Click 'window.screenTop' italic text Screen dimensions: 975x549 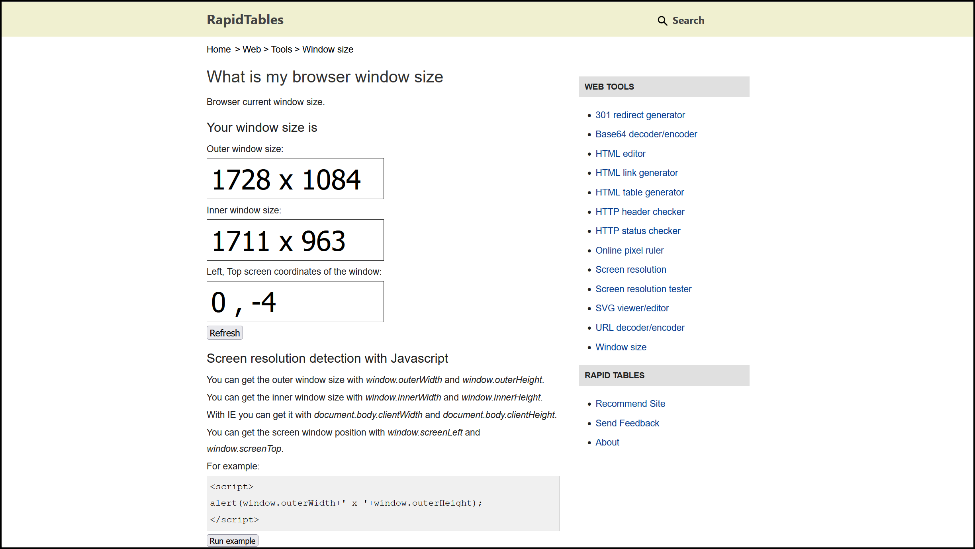(x=244, y=449)
